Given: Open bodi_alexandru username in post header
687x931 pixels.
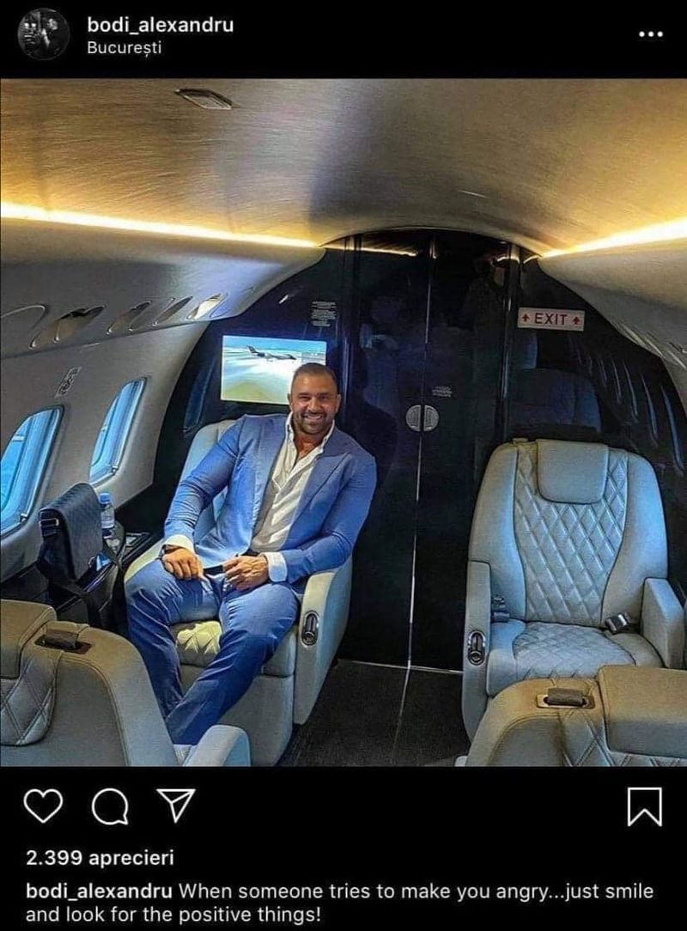Looking at the screenshot, I should click(161, 24).
